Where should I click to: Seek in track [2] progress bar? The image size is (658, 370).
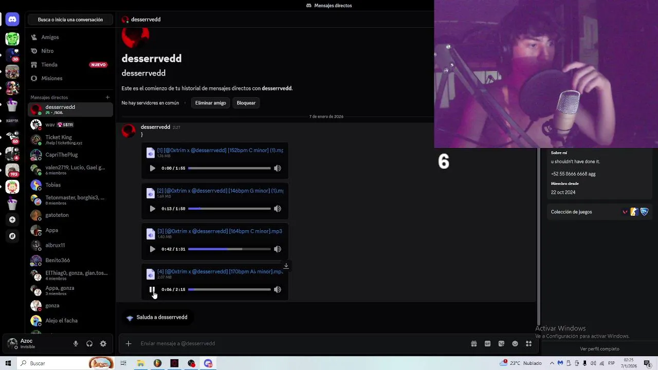pos(229,209)
